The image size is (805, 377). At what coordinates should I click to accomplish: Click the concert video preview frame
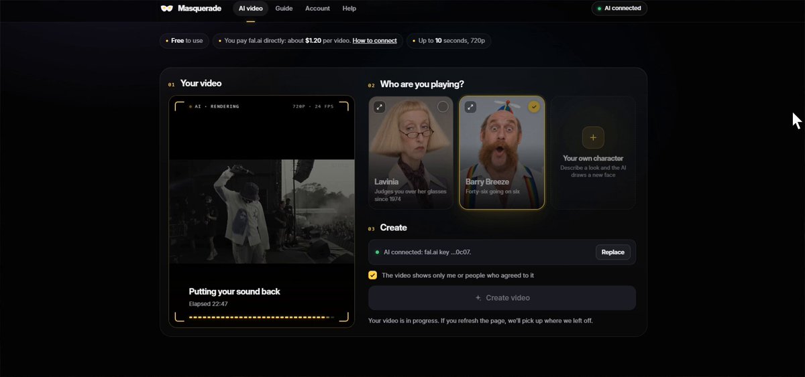pos(262,212)
